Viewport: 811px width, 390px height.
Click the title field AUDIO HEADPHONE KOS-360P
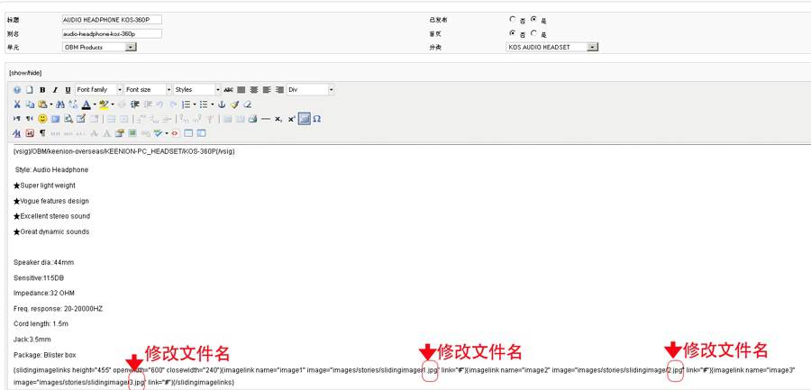coord(112,20)
